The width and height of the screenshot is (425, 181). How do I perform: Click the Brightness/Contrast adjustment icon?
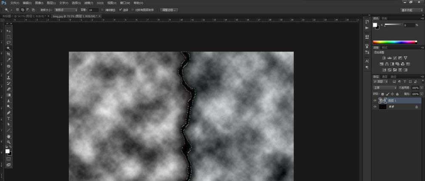coord(384,58)
